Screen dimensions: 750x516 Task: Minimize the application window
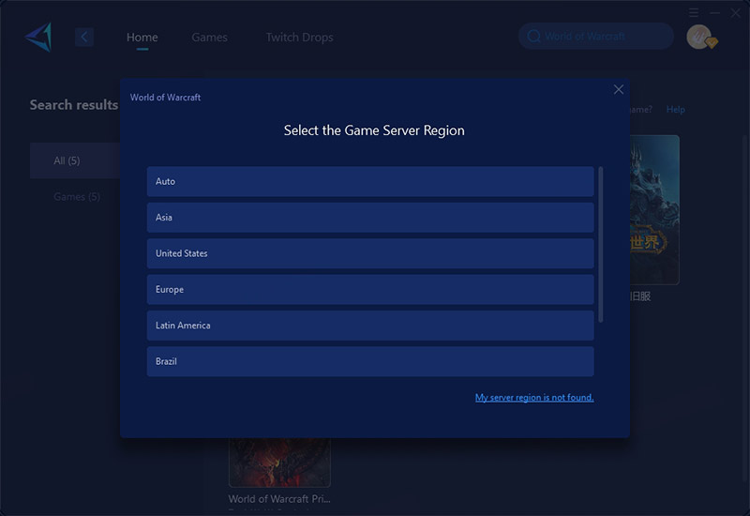pyautogui.click(x=714, y=12)
